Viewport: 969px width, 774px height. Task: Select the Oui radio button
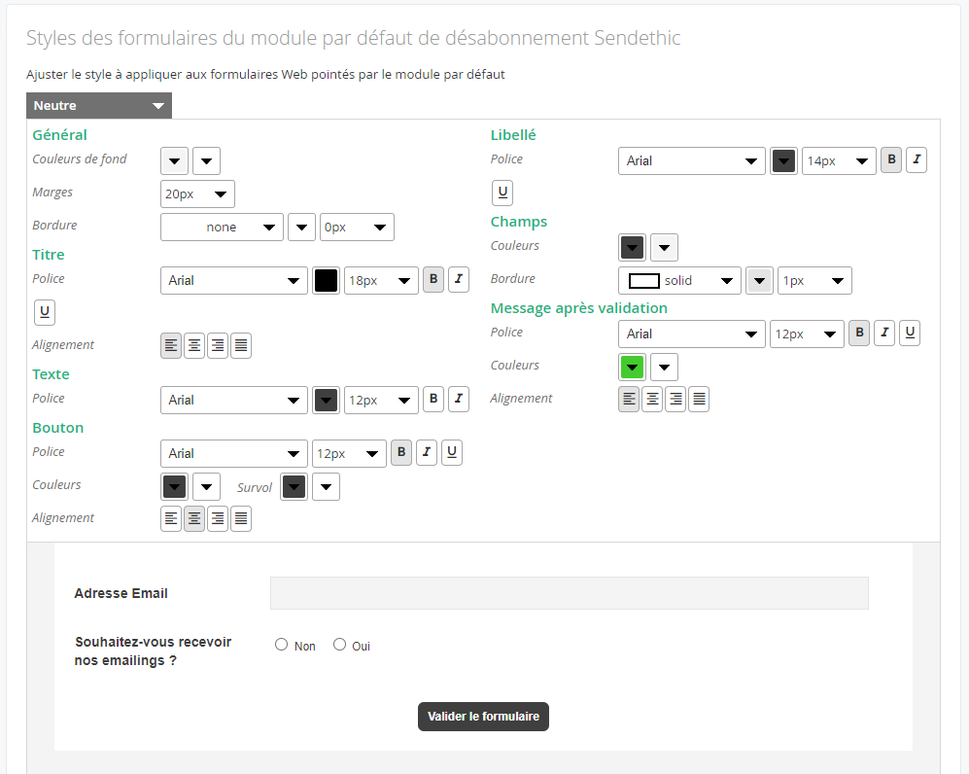339,645
